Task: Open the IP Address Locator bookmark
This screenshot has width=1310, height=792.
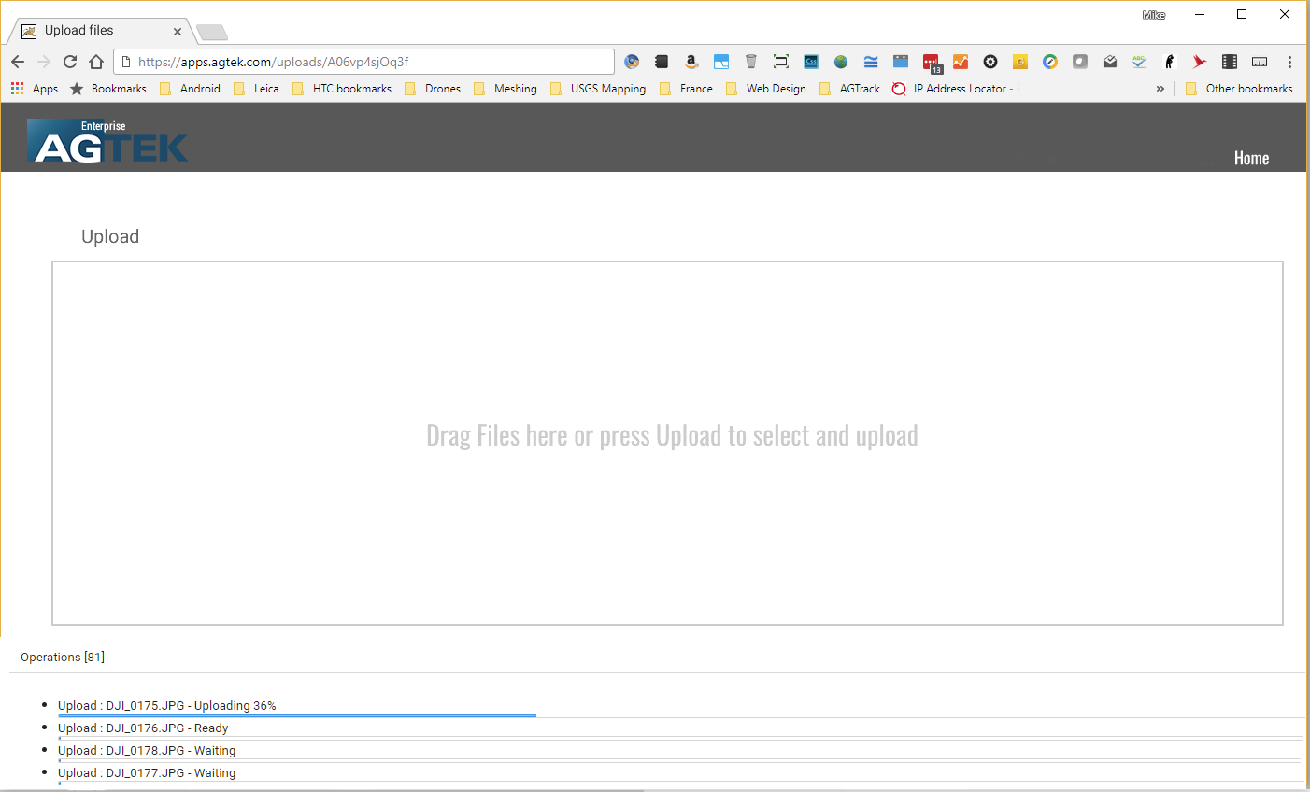Action: coord(953,89)
